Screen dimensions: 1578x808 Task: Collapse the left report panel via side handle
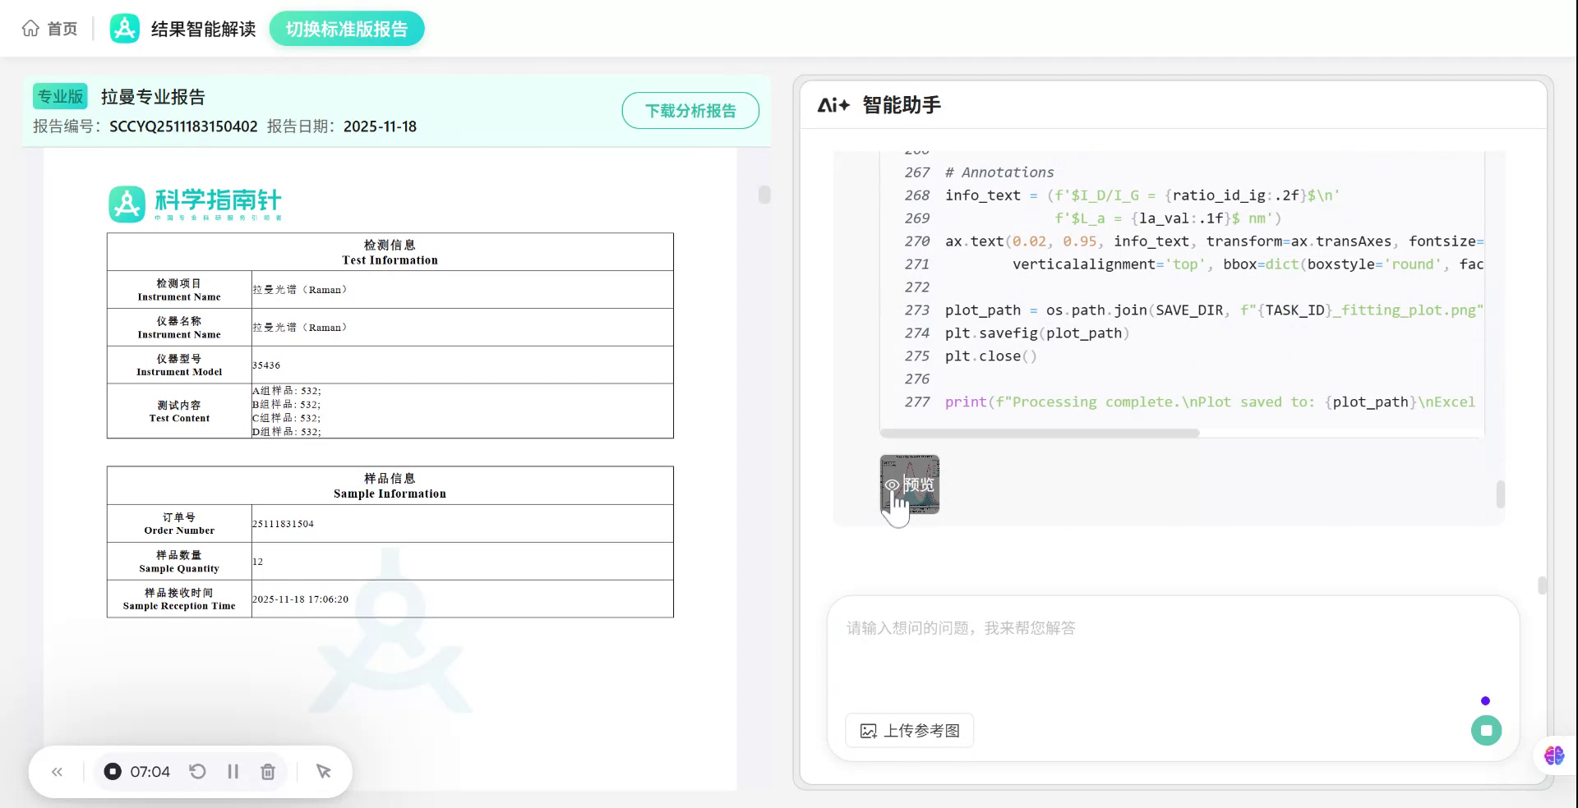tap(764, 195)
